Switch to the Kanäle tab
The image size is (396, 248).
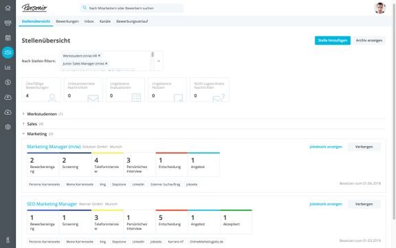tap(105, 21)
